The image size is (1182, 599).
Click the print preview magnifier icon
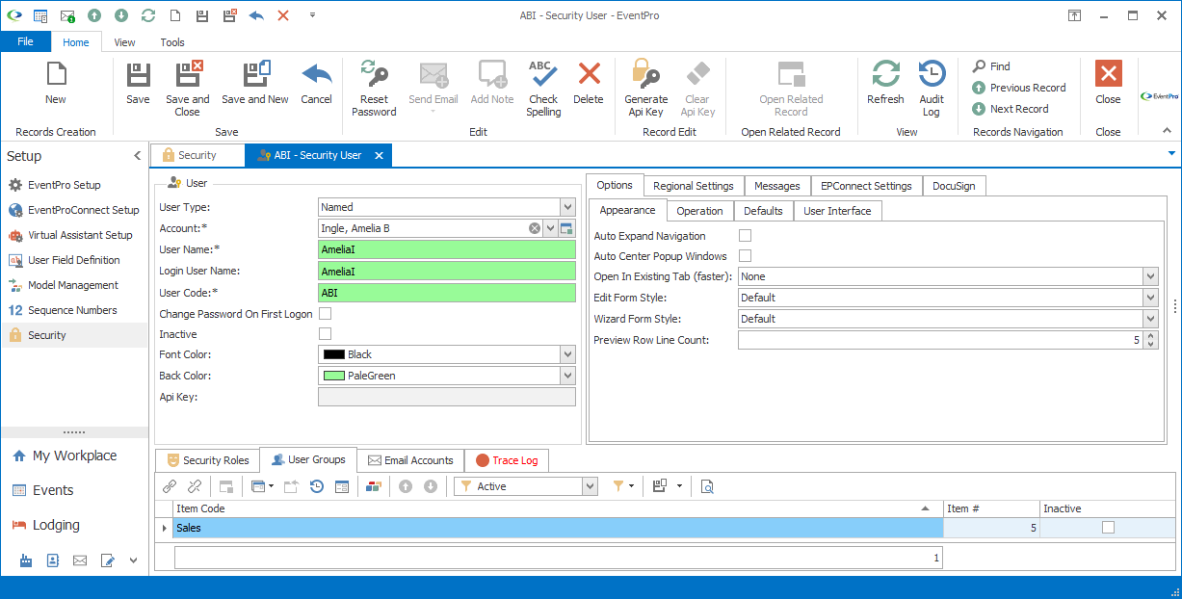click(707, 486)
